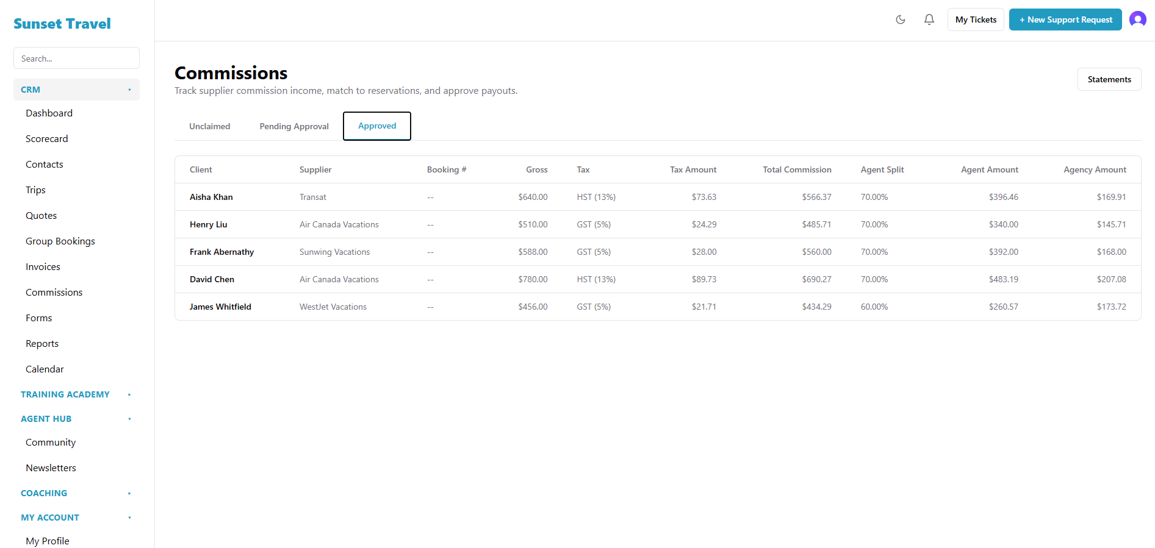Visit Community in Agent Hub
The image size is (1155, 548).
pos(51,443)
